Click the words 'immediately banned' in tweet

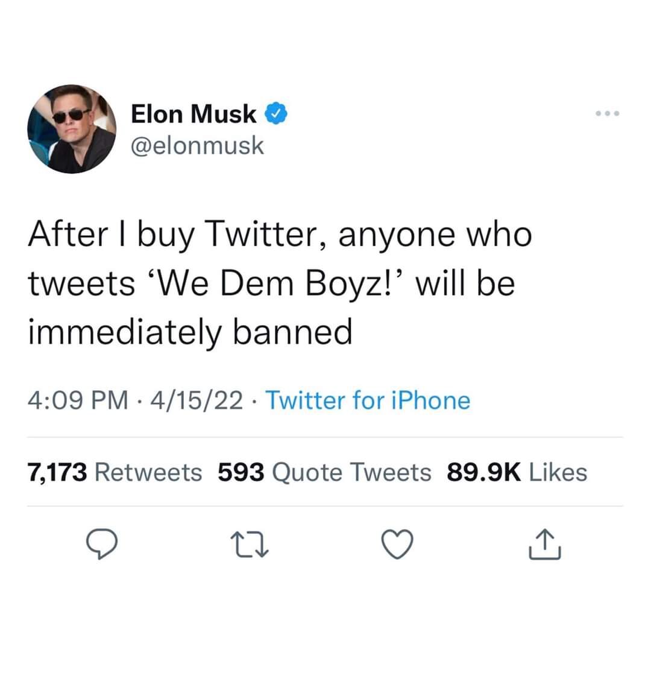click(x=190, y=332)
